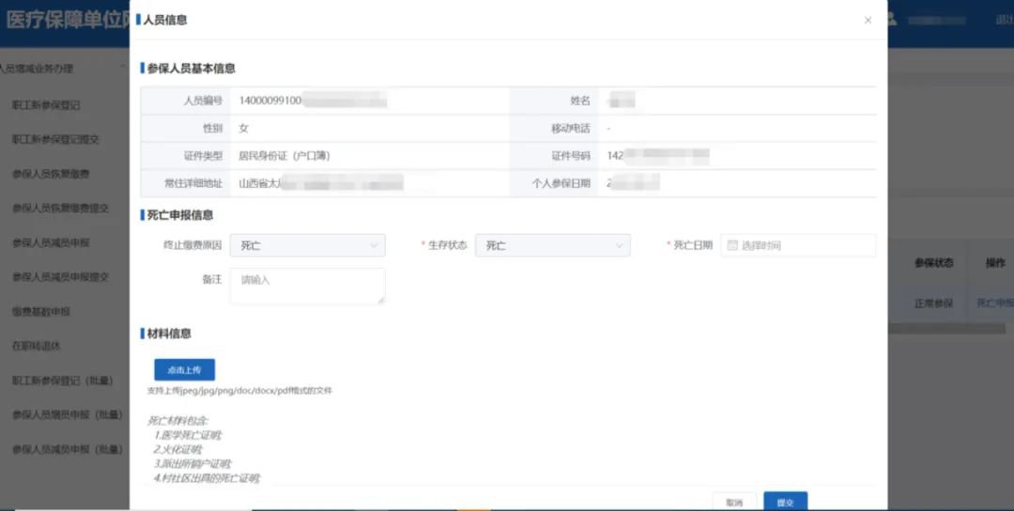Click the horizontal scrollbar under the table
The height and width of the screenshot is (511, 1014).
click(x=946, y=329)
